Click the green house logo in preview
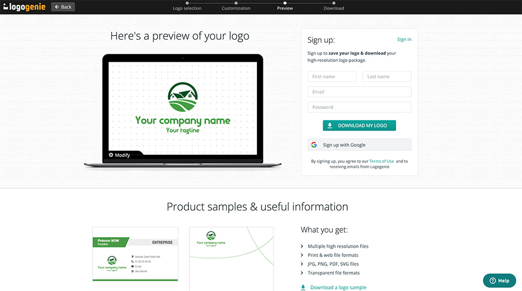522x291 pixels. click(x=183, y=97)
